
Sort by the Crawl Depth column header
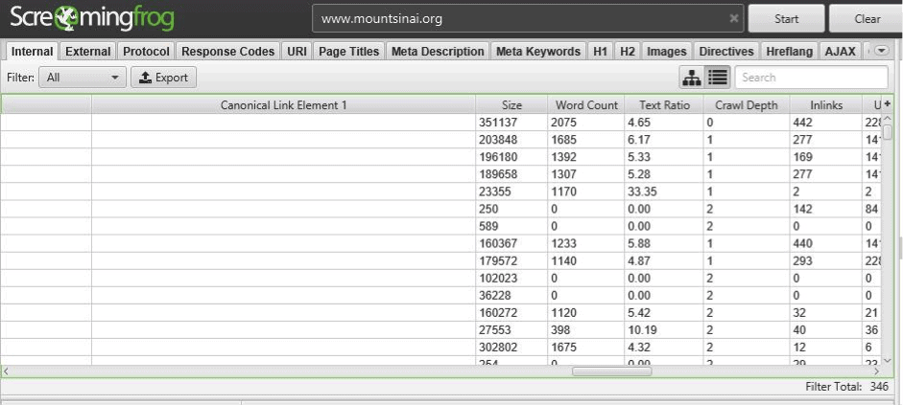click(x=747, y=105)
